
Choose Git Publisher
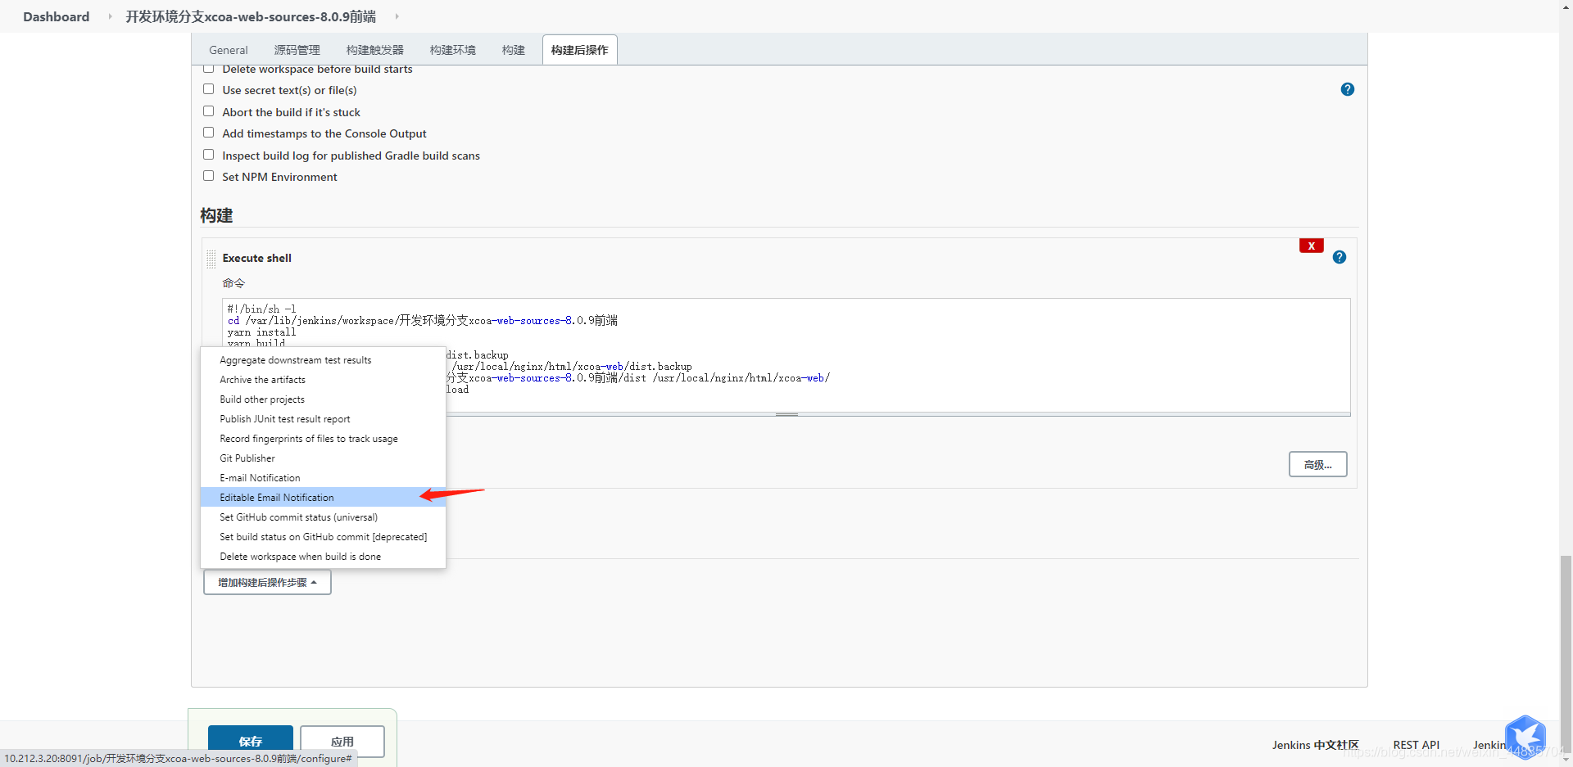click(323, 458)
